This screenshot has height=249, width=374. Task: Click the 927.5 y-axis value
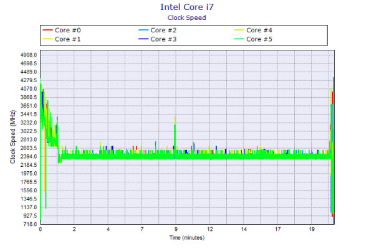30,215
